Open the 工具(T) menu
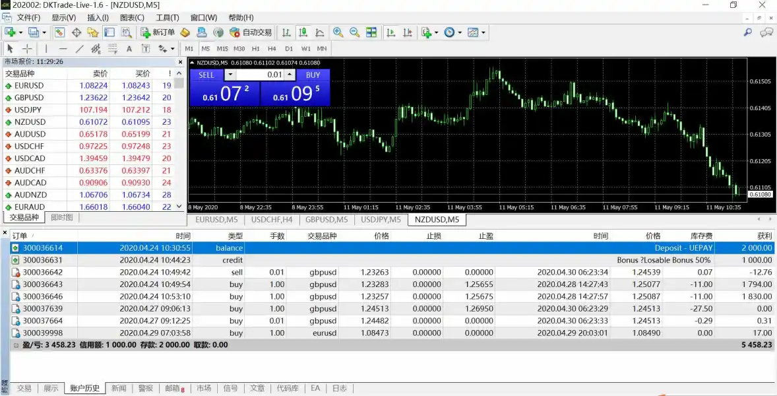Image resolution: width=777 pixels, height=396 pixels. [168, 18]
